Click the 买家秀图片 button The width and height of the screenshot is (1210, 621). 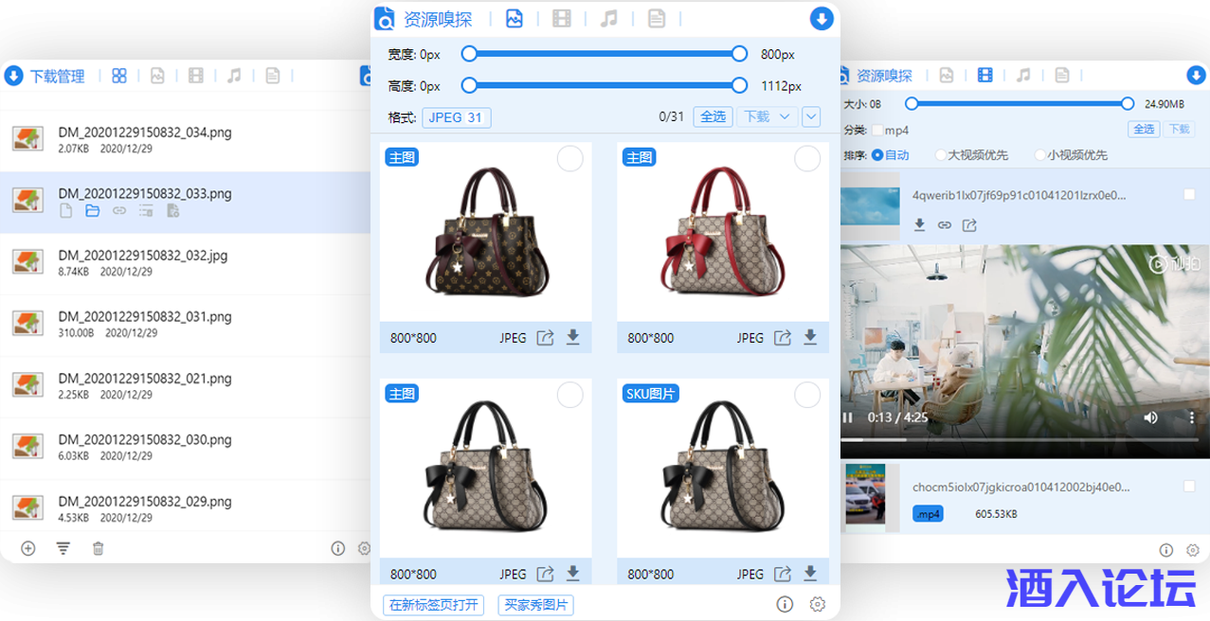point(535,605)
